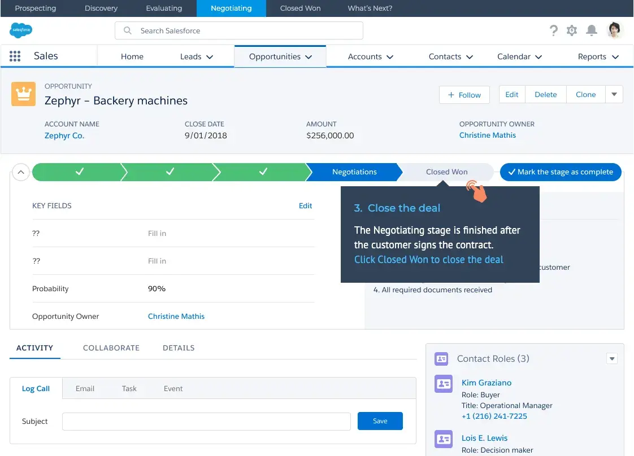Open the Setup gear icon
Viewport: 634px width, 456px height.
point(572,30)
